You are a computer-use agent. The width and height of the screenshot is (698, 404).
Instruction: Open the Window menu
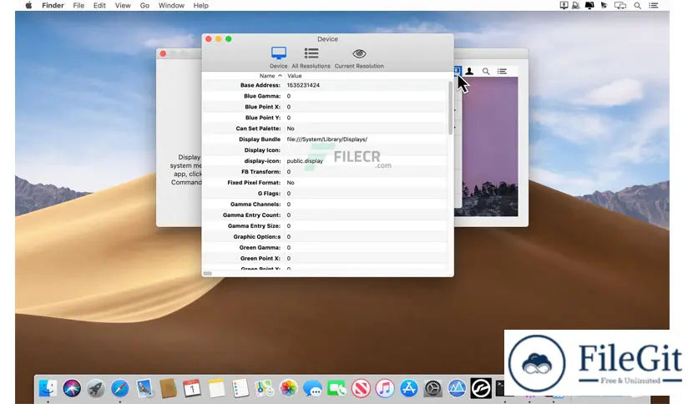coord(171,5)
